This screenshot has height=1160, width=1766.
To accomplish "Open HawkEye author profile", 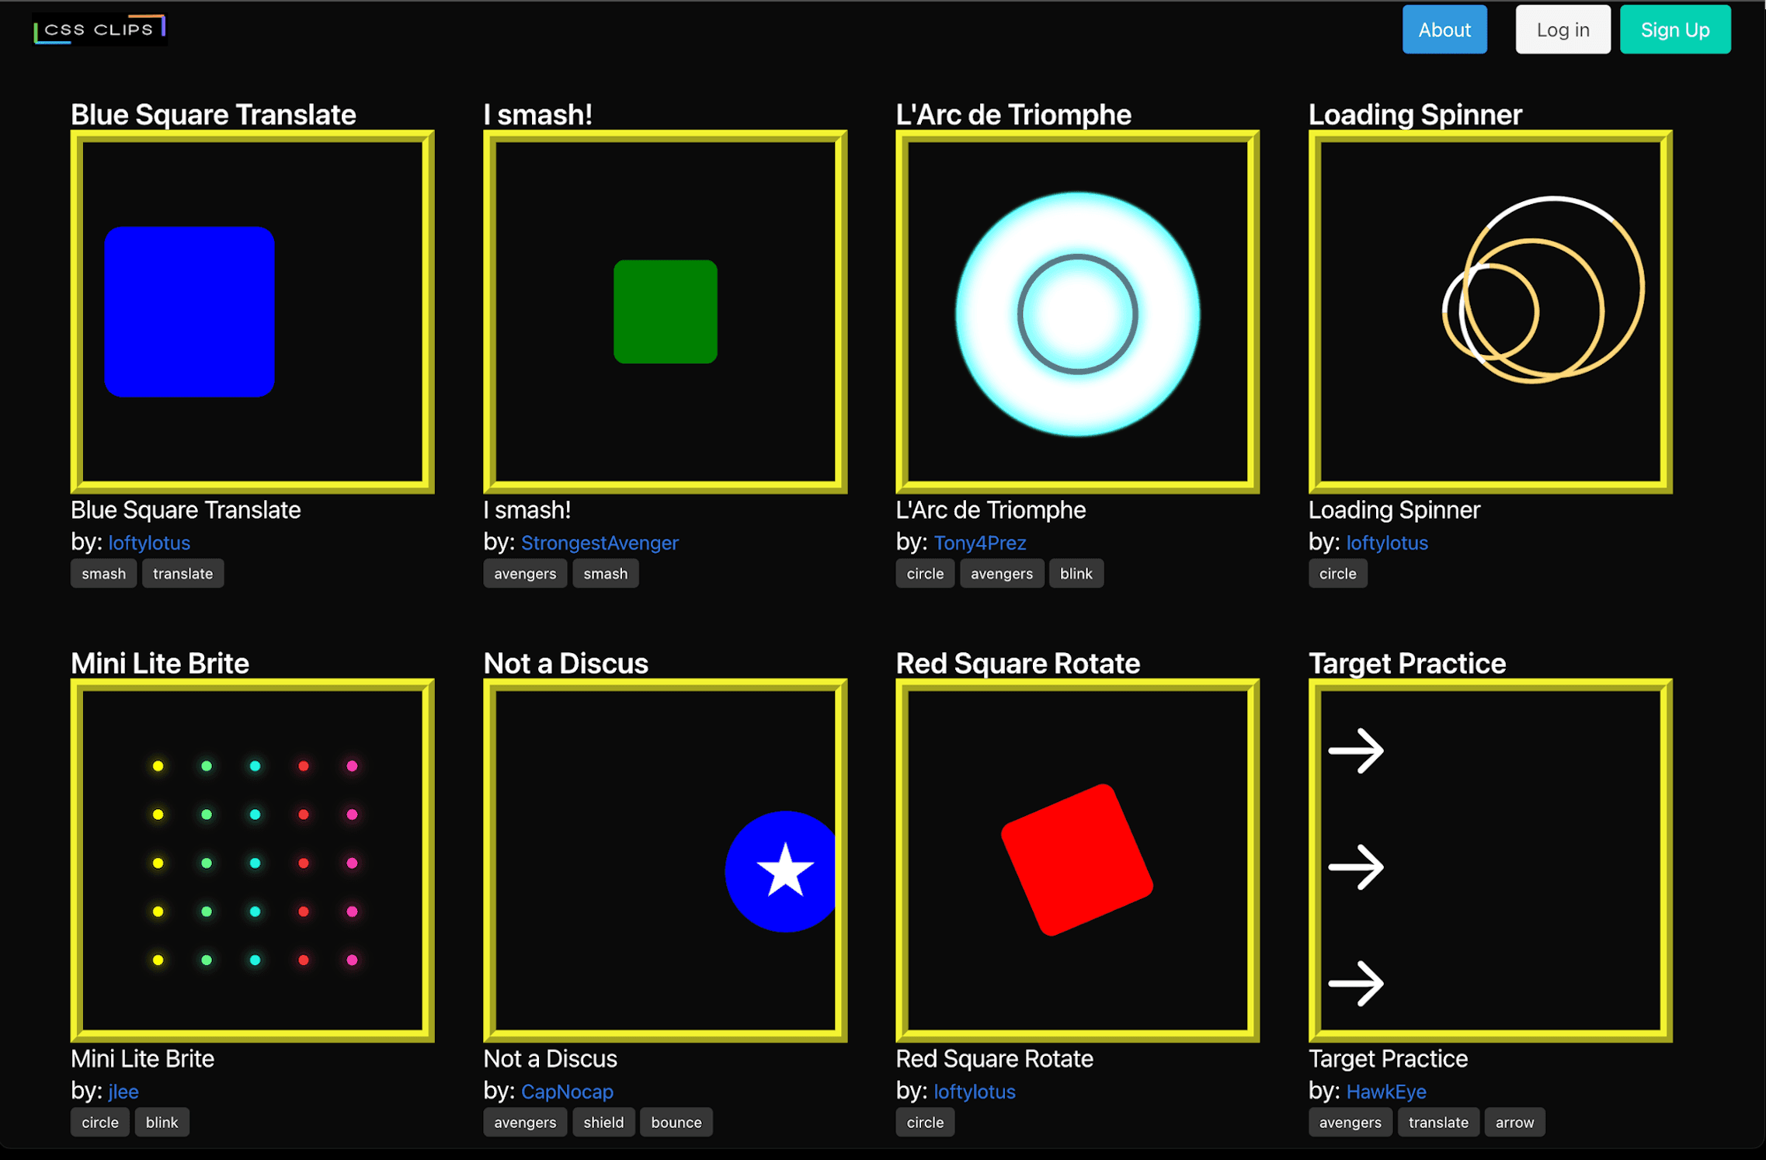I will pyautogui.click(x=1386, y=1092).
